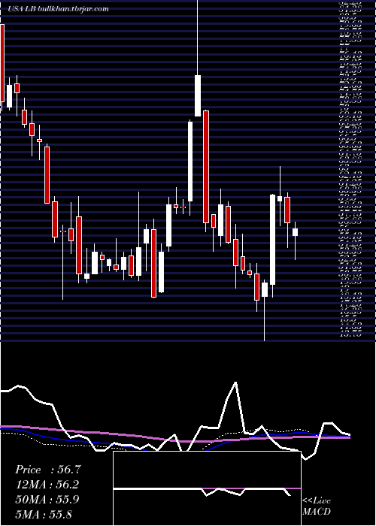Click the "50MA : 55.9" label
This screenshot has height=526, width=376.
(x=47, y=500)
